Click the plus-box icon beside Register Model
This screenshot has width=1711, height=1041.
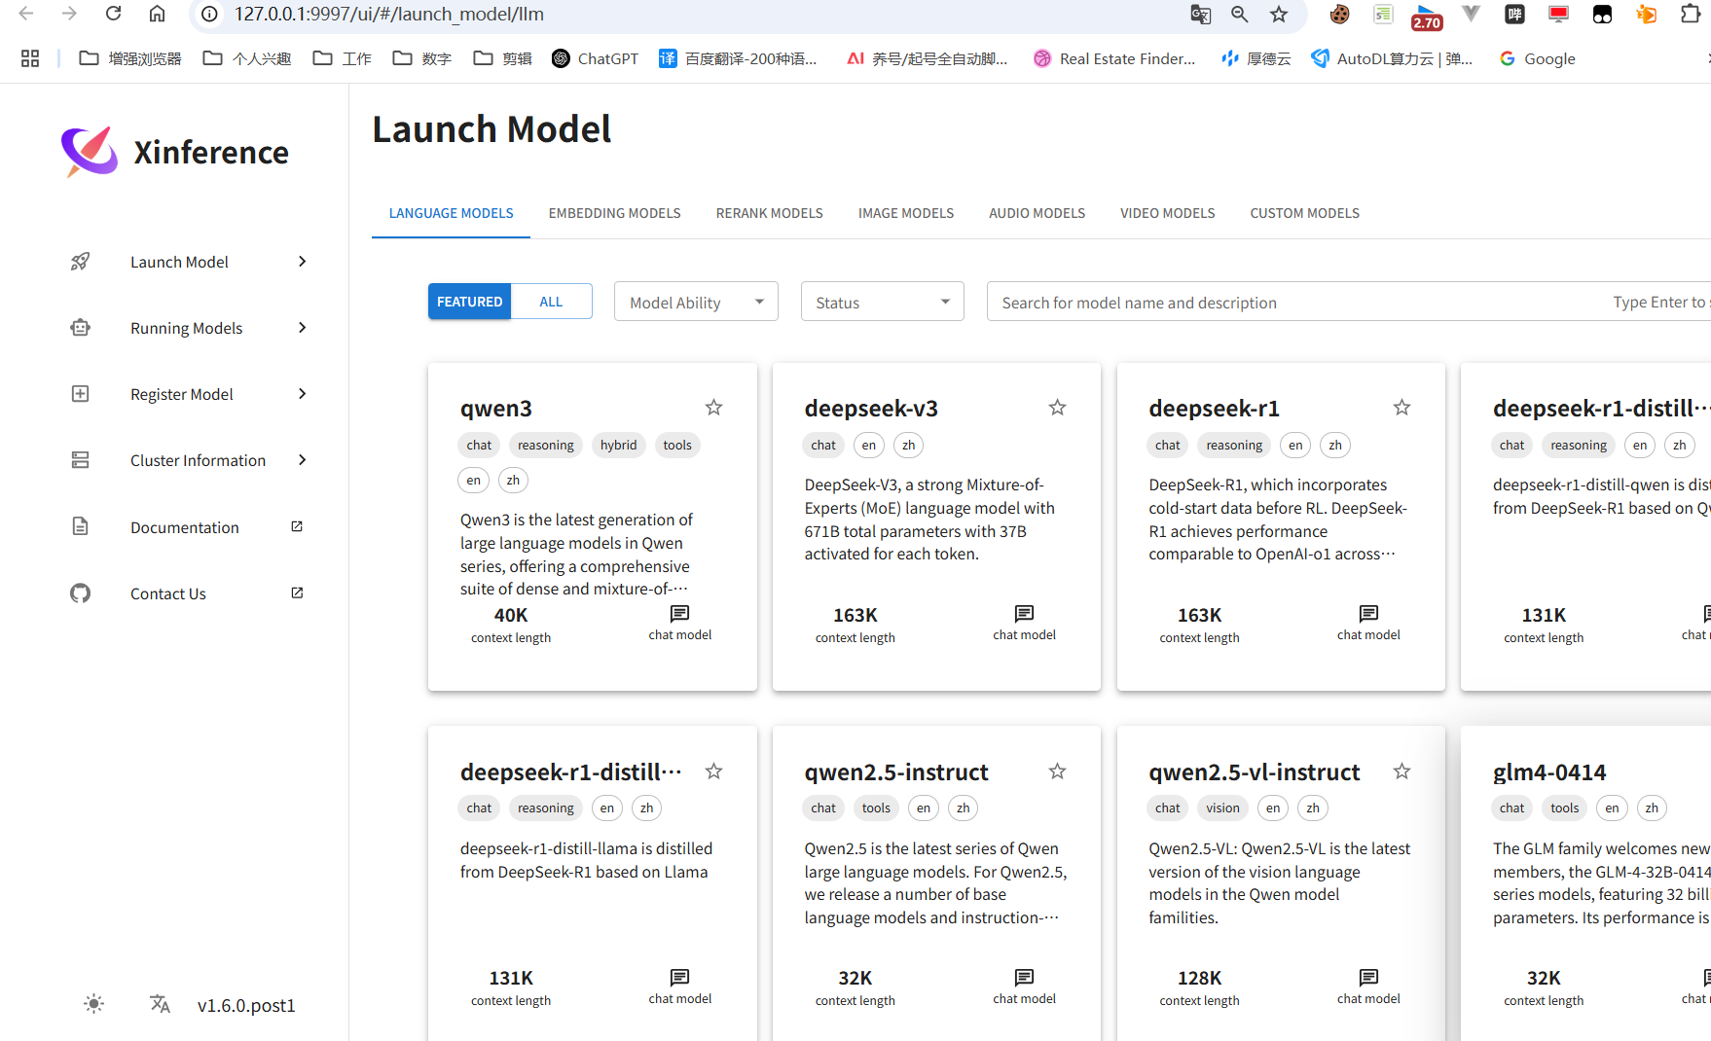coord(81,394)
